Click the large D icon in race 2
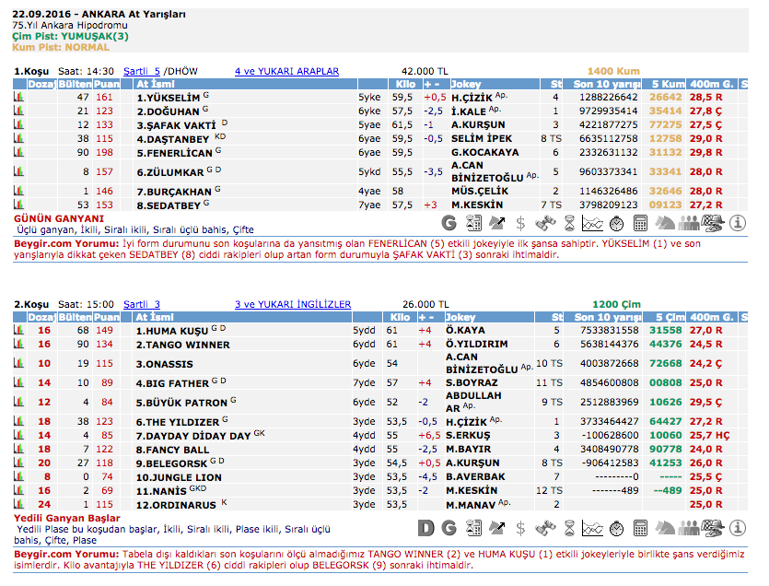The height and width of the screenshot is (586, 769). pos(425,528)
